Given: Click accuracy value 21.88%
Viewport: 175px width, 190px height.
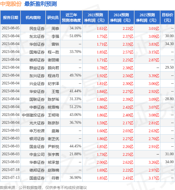Looking at the screenshot, I should pos(75,154).
